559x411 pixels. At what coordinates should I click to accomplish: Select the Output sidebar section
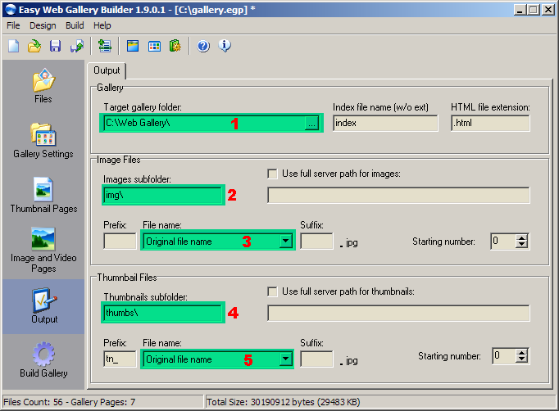click(44, 306)
